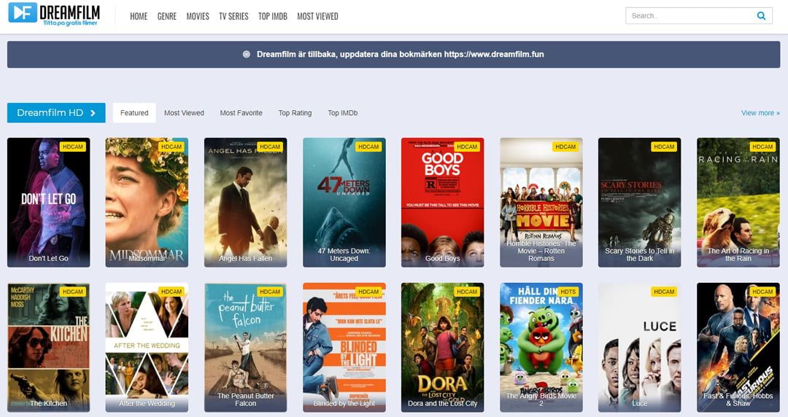Switch to Most Favorite tab
The height and width of the screenshot is (417, 788).
point(242,113)
